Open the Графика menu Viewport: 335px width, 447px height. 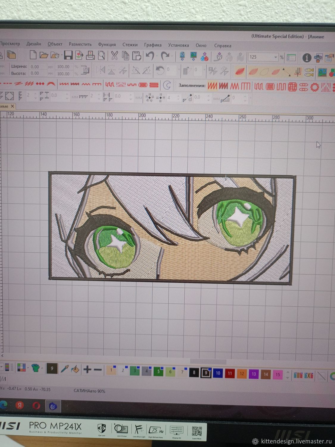(153, 45)
